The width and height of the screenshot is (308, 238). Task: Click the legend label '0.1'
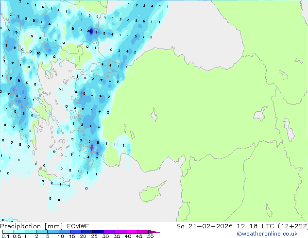click(x=5, y=236)
